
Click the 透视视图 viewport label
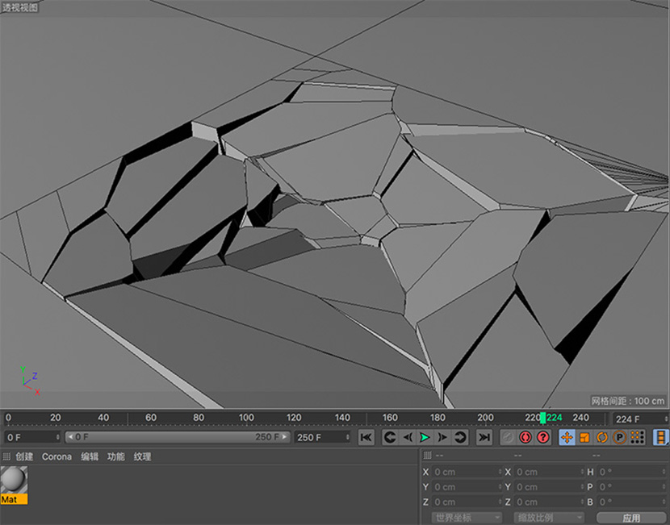tap(19, 7)
